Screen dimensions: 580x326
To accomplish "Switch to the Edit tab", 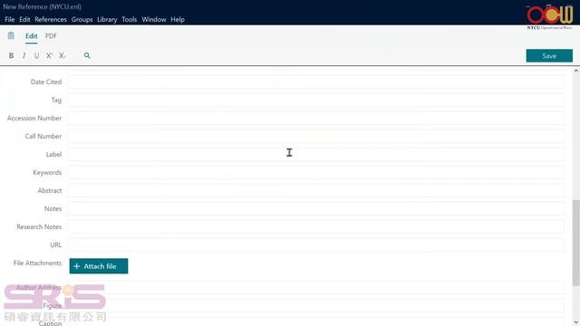I will click(31, 36).
